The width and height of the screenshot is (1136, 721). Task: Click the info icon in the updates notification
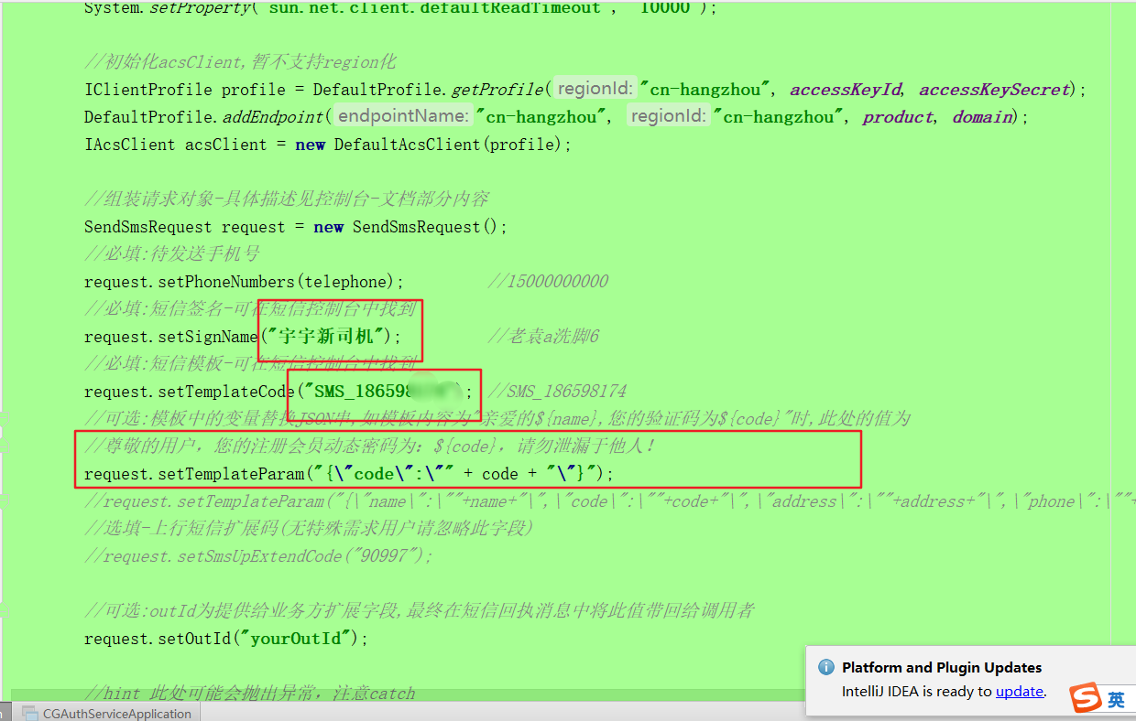click(825, 668)
